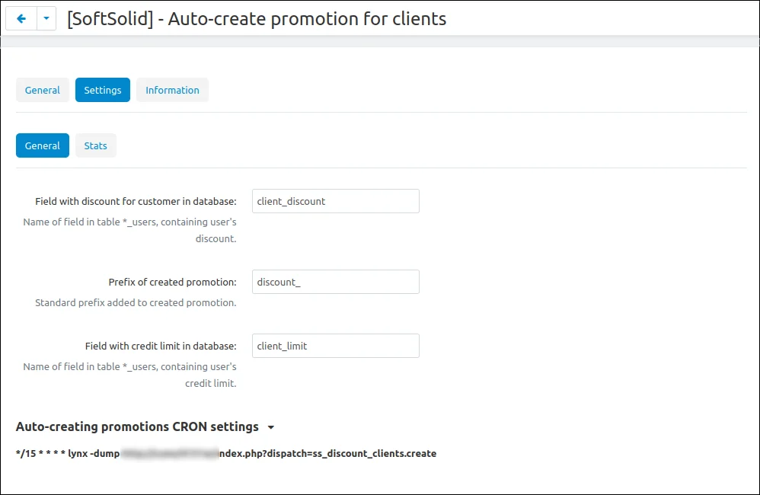The width and height of the screenshot is (760, 495).
Task: Click the 'Field with discount for customer' label
Action: tap(136, 202)
